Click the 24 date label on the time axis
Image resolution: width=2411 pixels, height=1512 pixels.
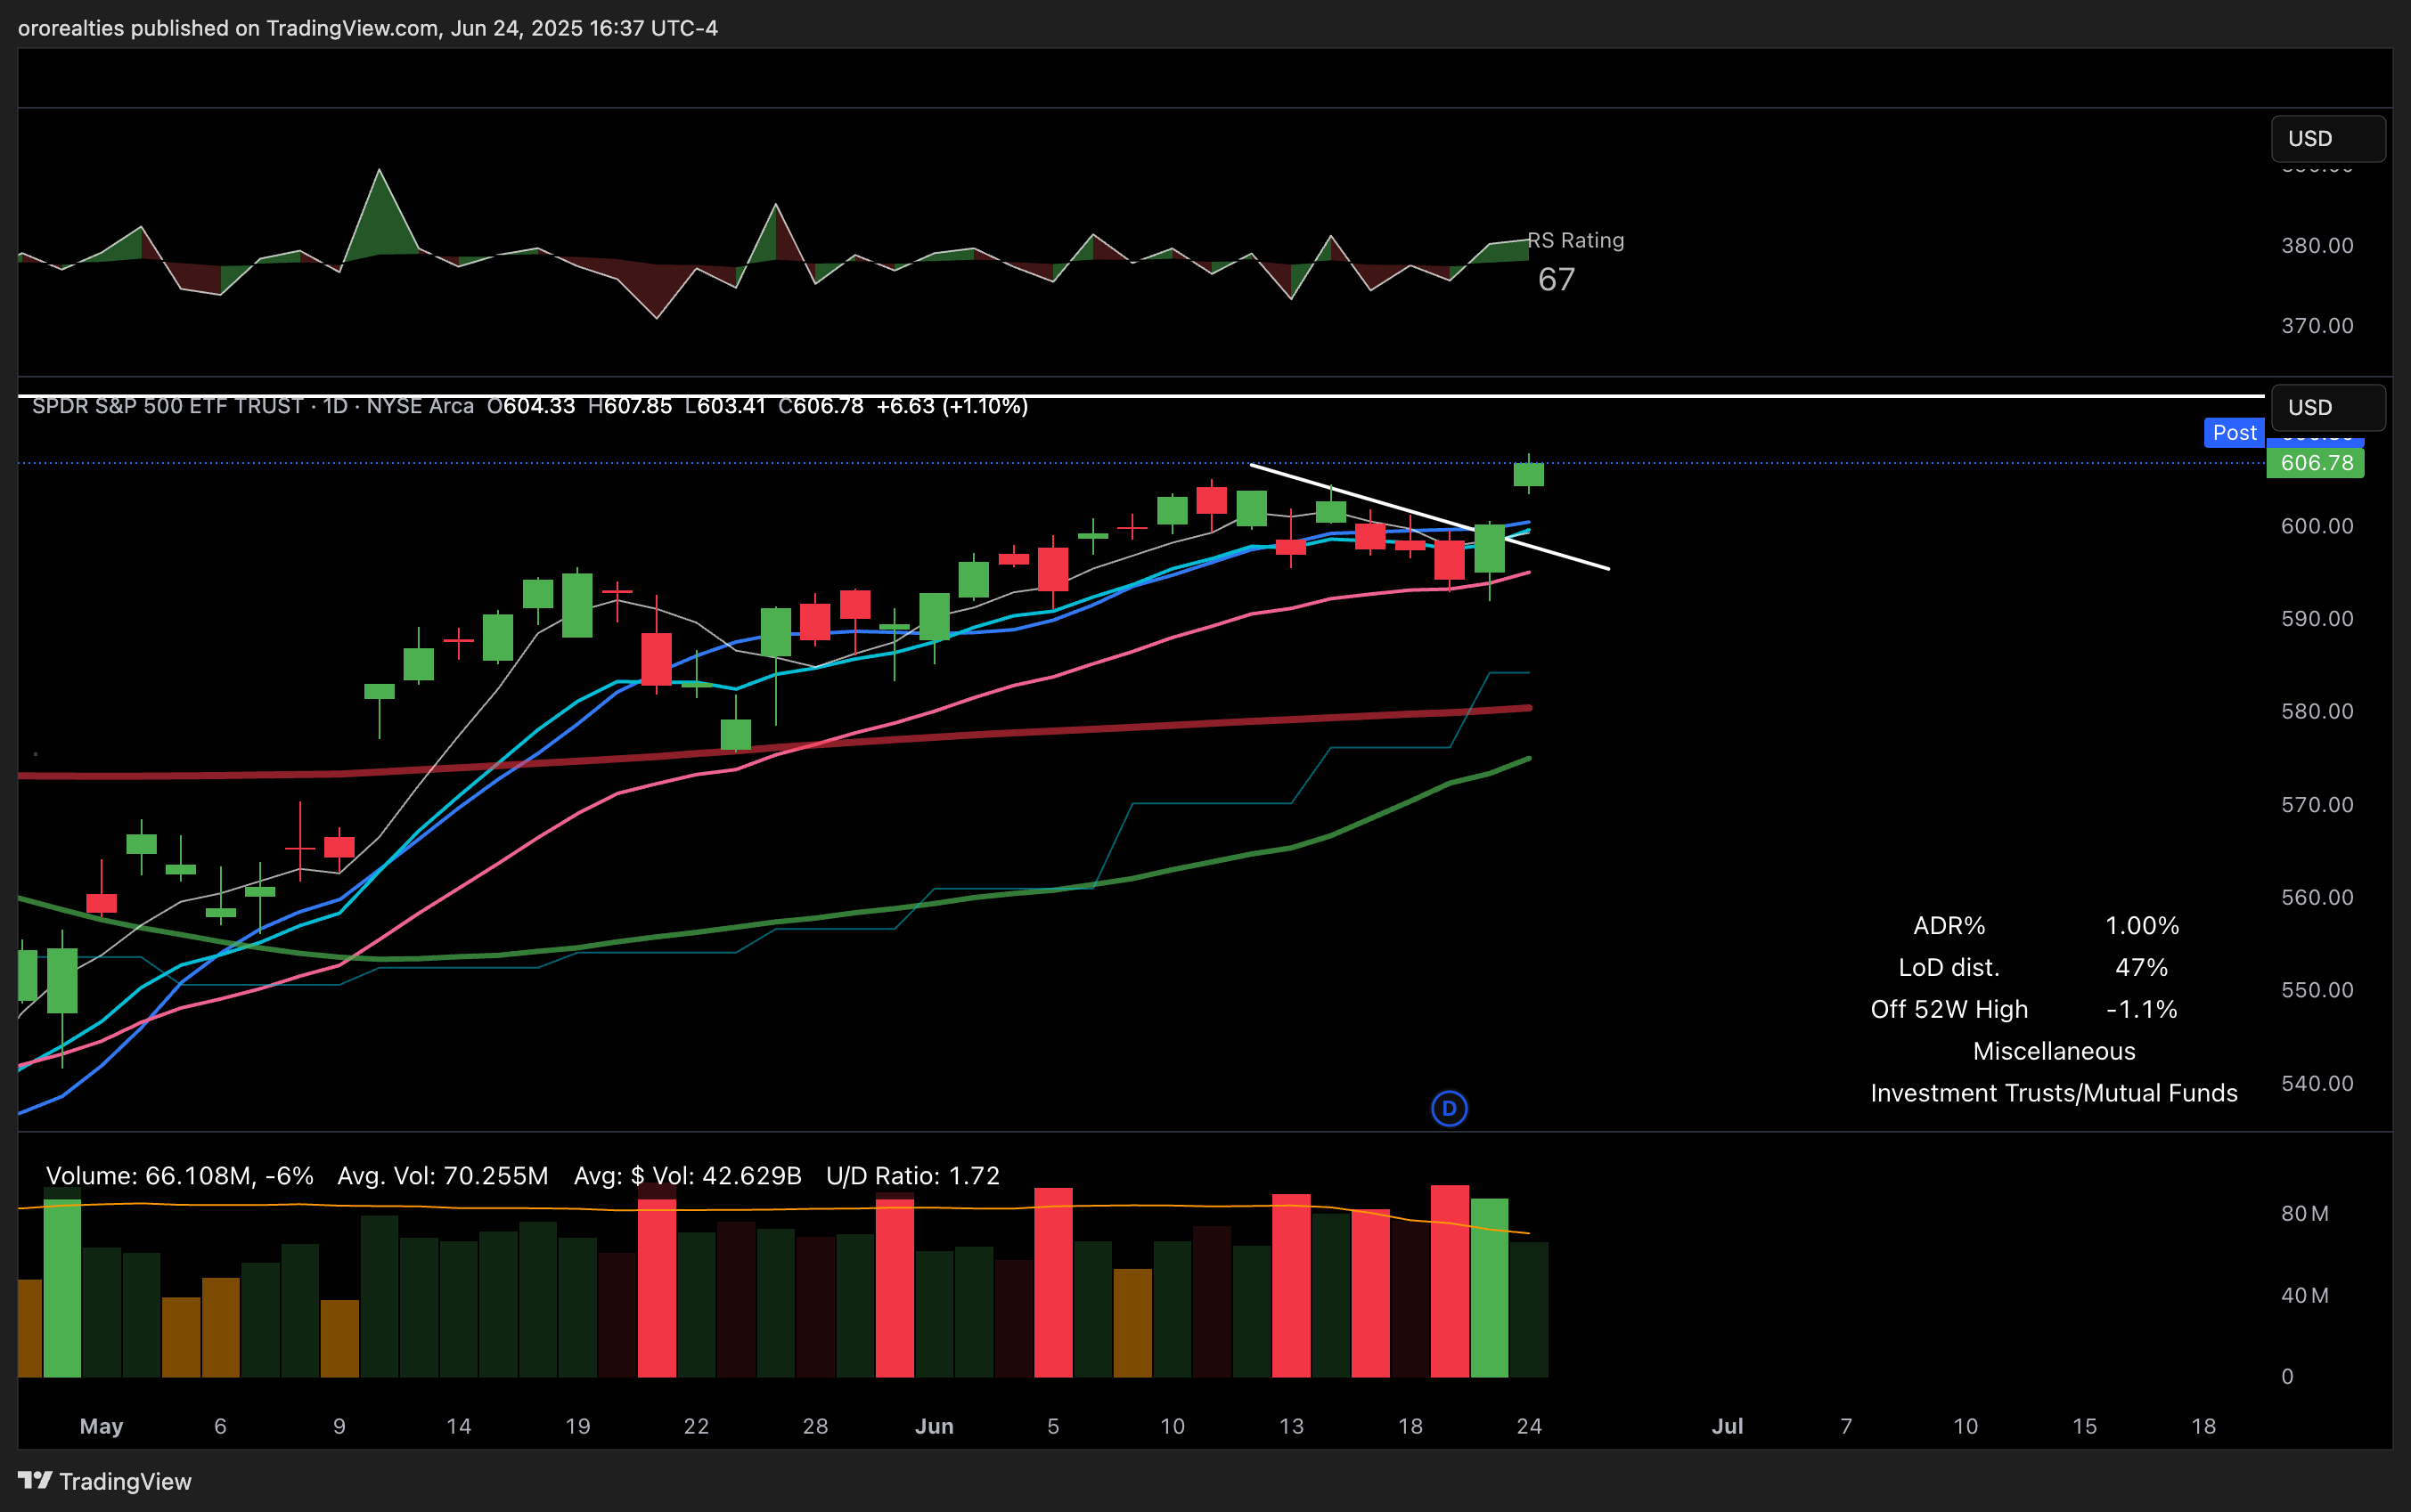[1529, 1427]
